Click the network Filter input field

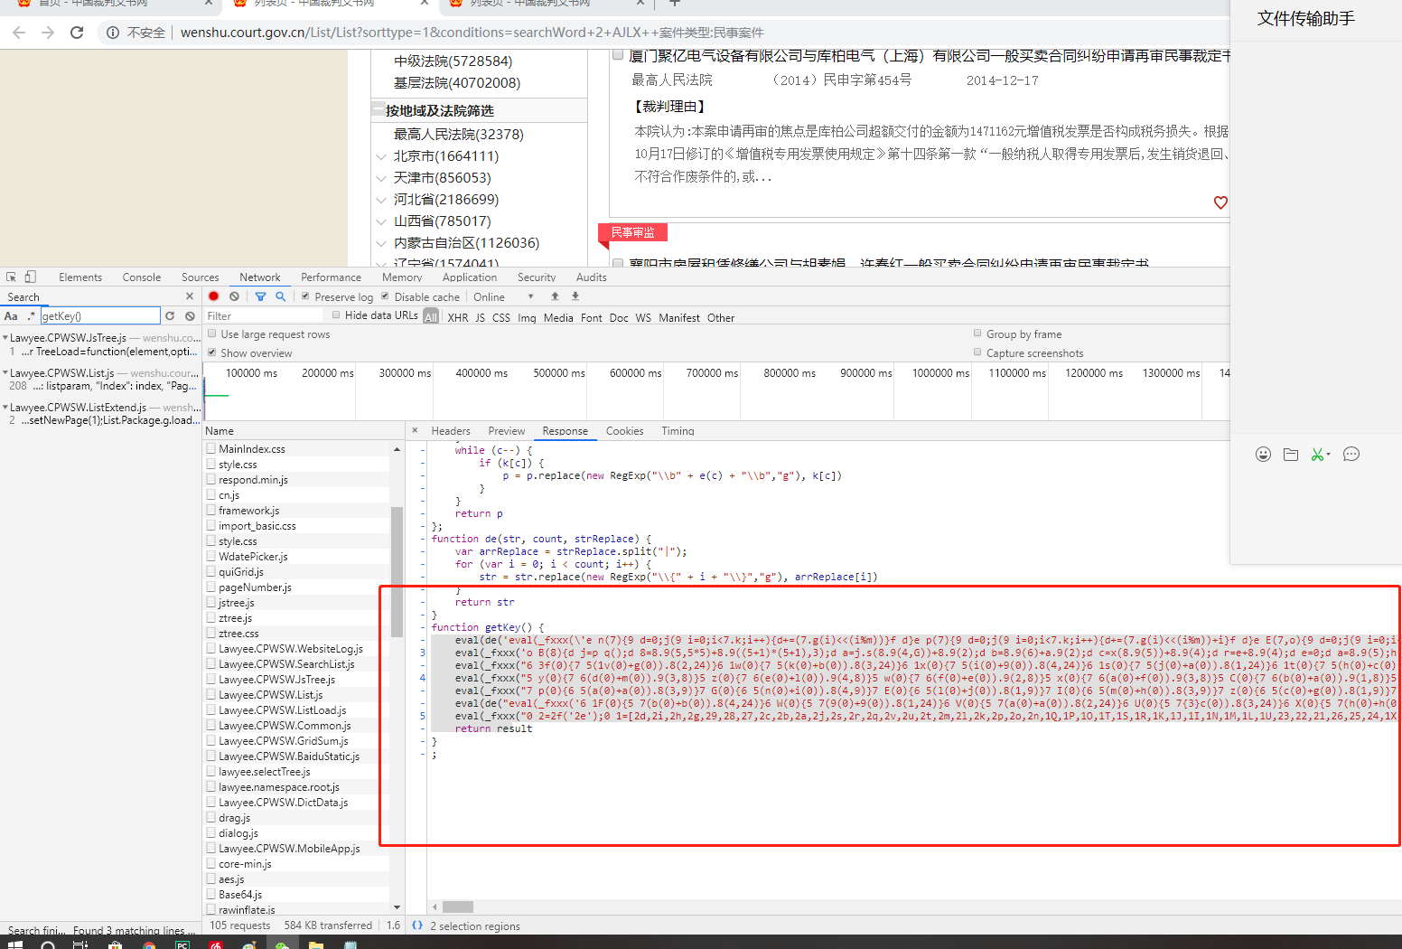pyautogui.click(x=263, y=316)
